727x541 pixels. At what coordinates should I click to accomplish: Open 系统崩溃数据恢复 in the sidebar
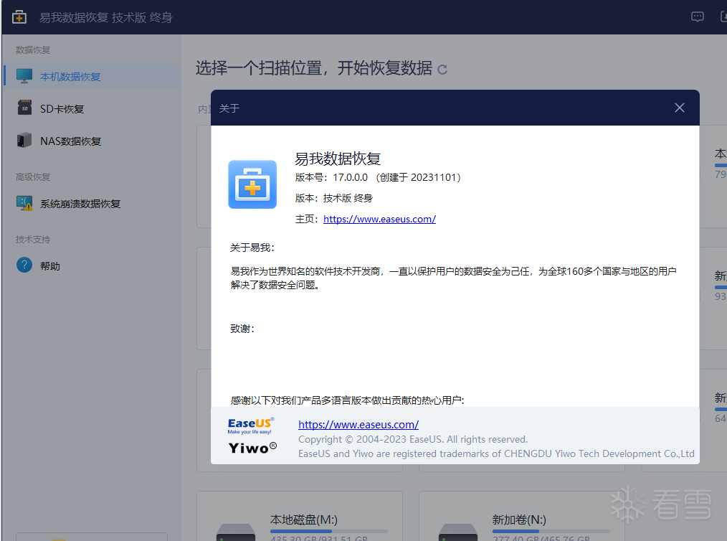(92, 204)
